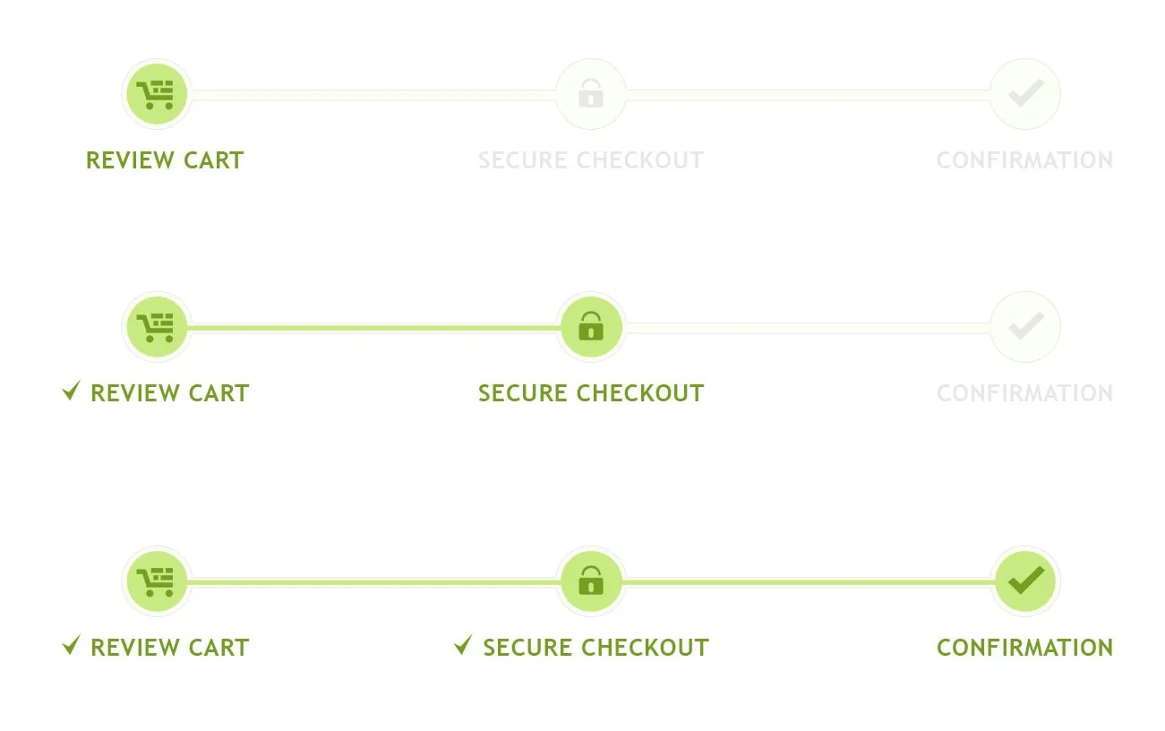Click greyed CONFIRMATION label in the second tracker
Screen dimensions: 1165x731
click(1025, 394)
